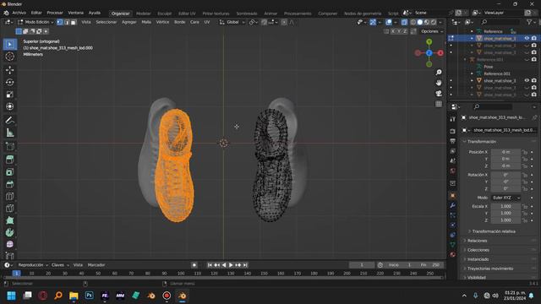This screenshot has width=541, height=304.
Task: Switch to solid viewport shading
Action: tap(420, 22)
